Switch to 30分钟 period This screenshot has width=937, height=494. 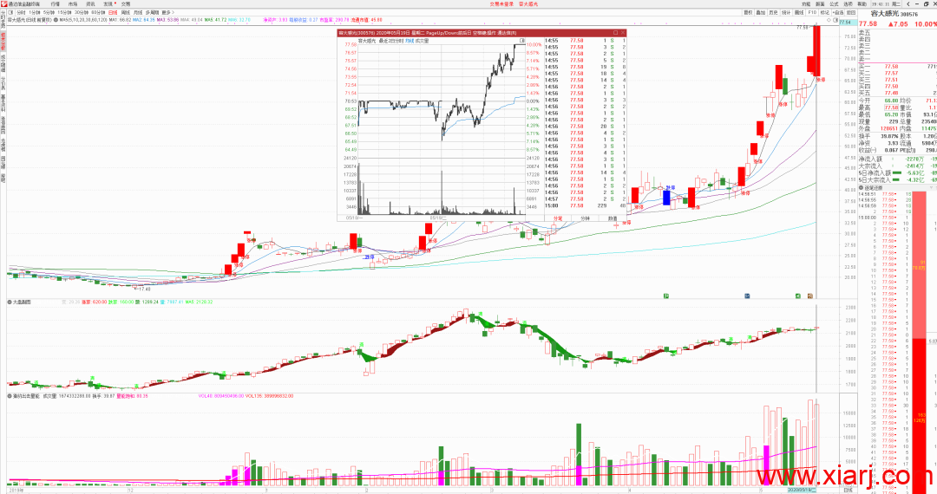coord(82,12)
